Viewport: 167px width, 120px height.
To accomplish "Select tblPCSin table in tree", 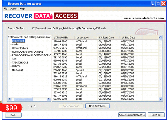I will click(18, 66).
